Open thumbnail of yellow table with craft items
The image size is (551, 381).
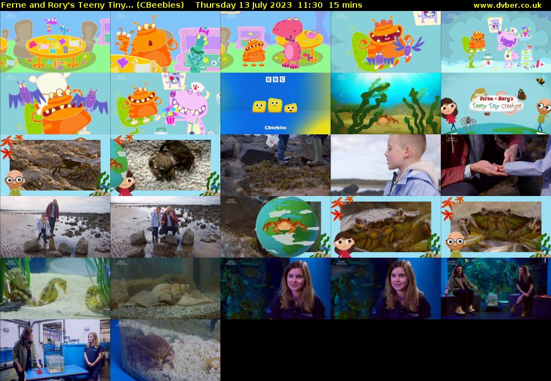[55, 42]
